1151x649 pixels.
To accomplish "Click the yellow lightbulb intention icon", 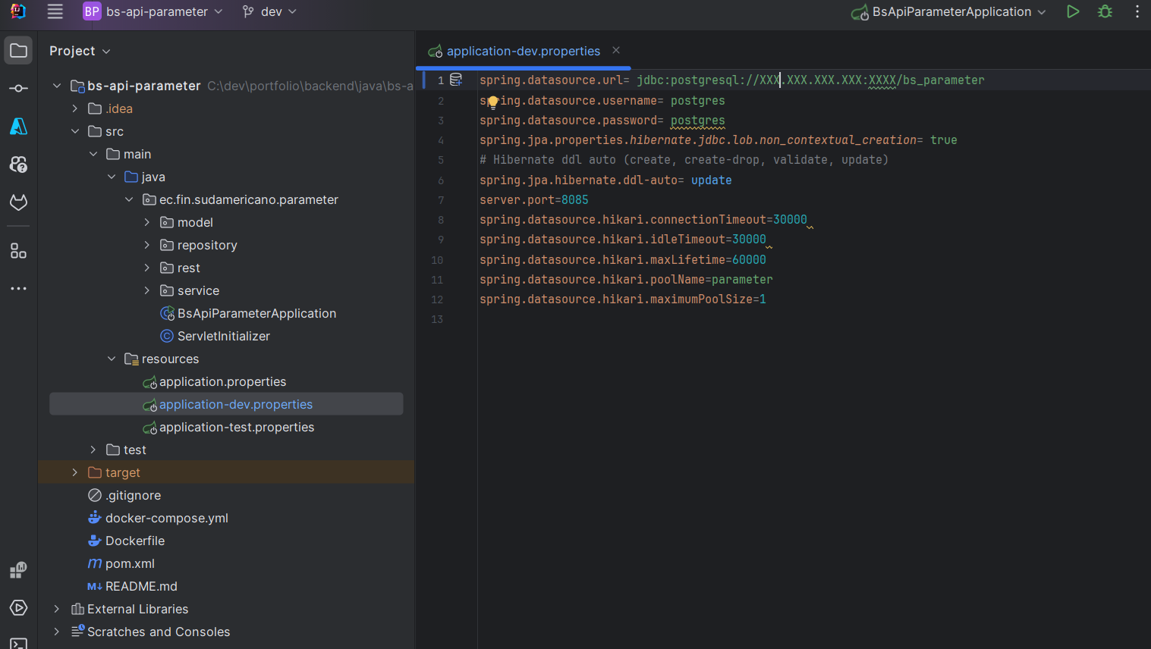I will click(x=492, y=102).
